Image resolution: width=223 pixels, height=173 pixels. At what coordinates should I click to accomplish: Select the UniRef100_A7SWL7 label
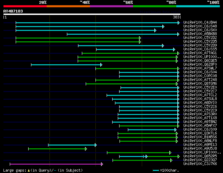tap(200, 68)
